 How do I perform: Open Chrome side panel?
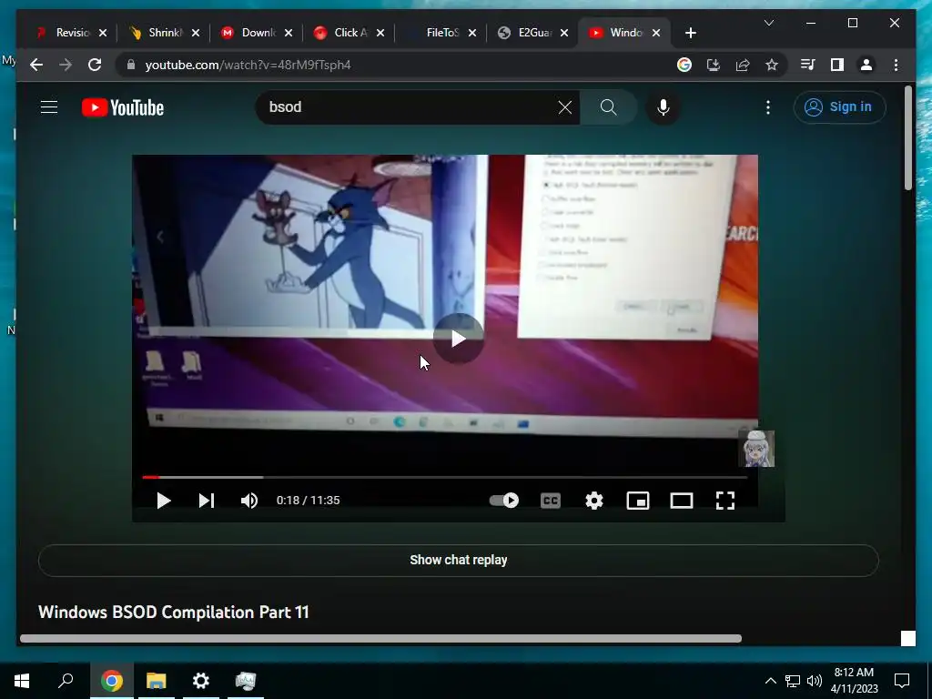pos(837,65)
